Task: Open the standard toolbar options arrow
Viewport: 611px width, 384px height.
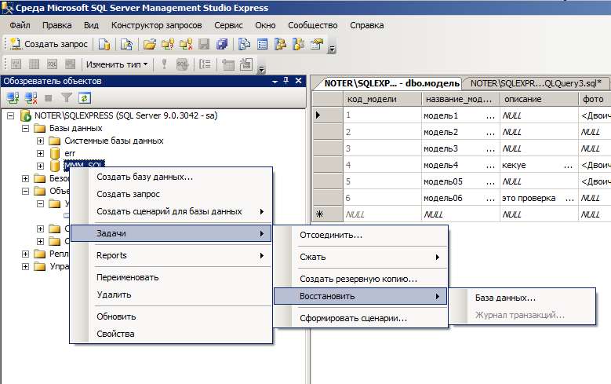Action: [332, 49]
